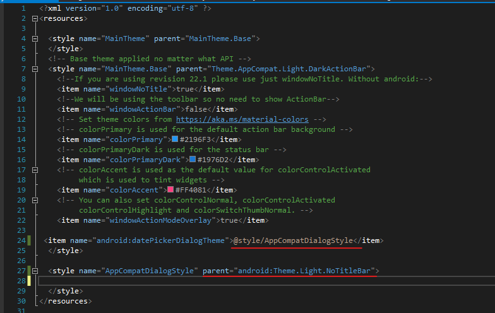Click the MainTheme.Base parent value on line 4
Image resolution: width=495 pixels, height=313 pixels.
point(220,38)
